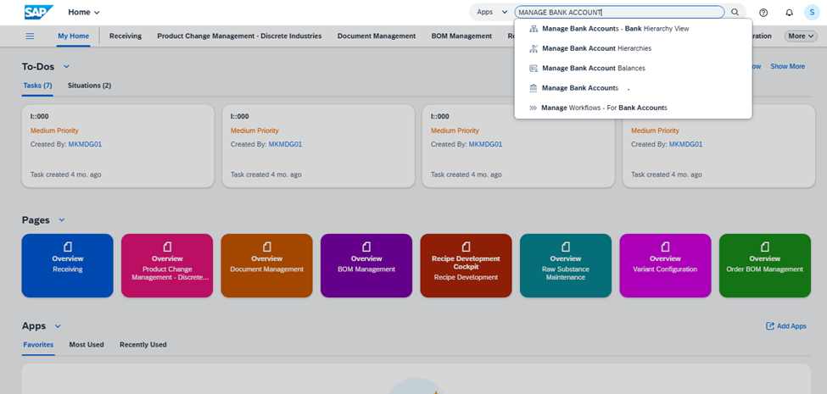Open MKMDG01 link in first task card
Viewport: 827px width, 394px height.
(x=85, y=144)
